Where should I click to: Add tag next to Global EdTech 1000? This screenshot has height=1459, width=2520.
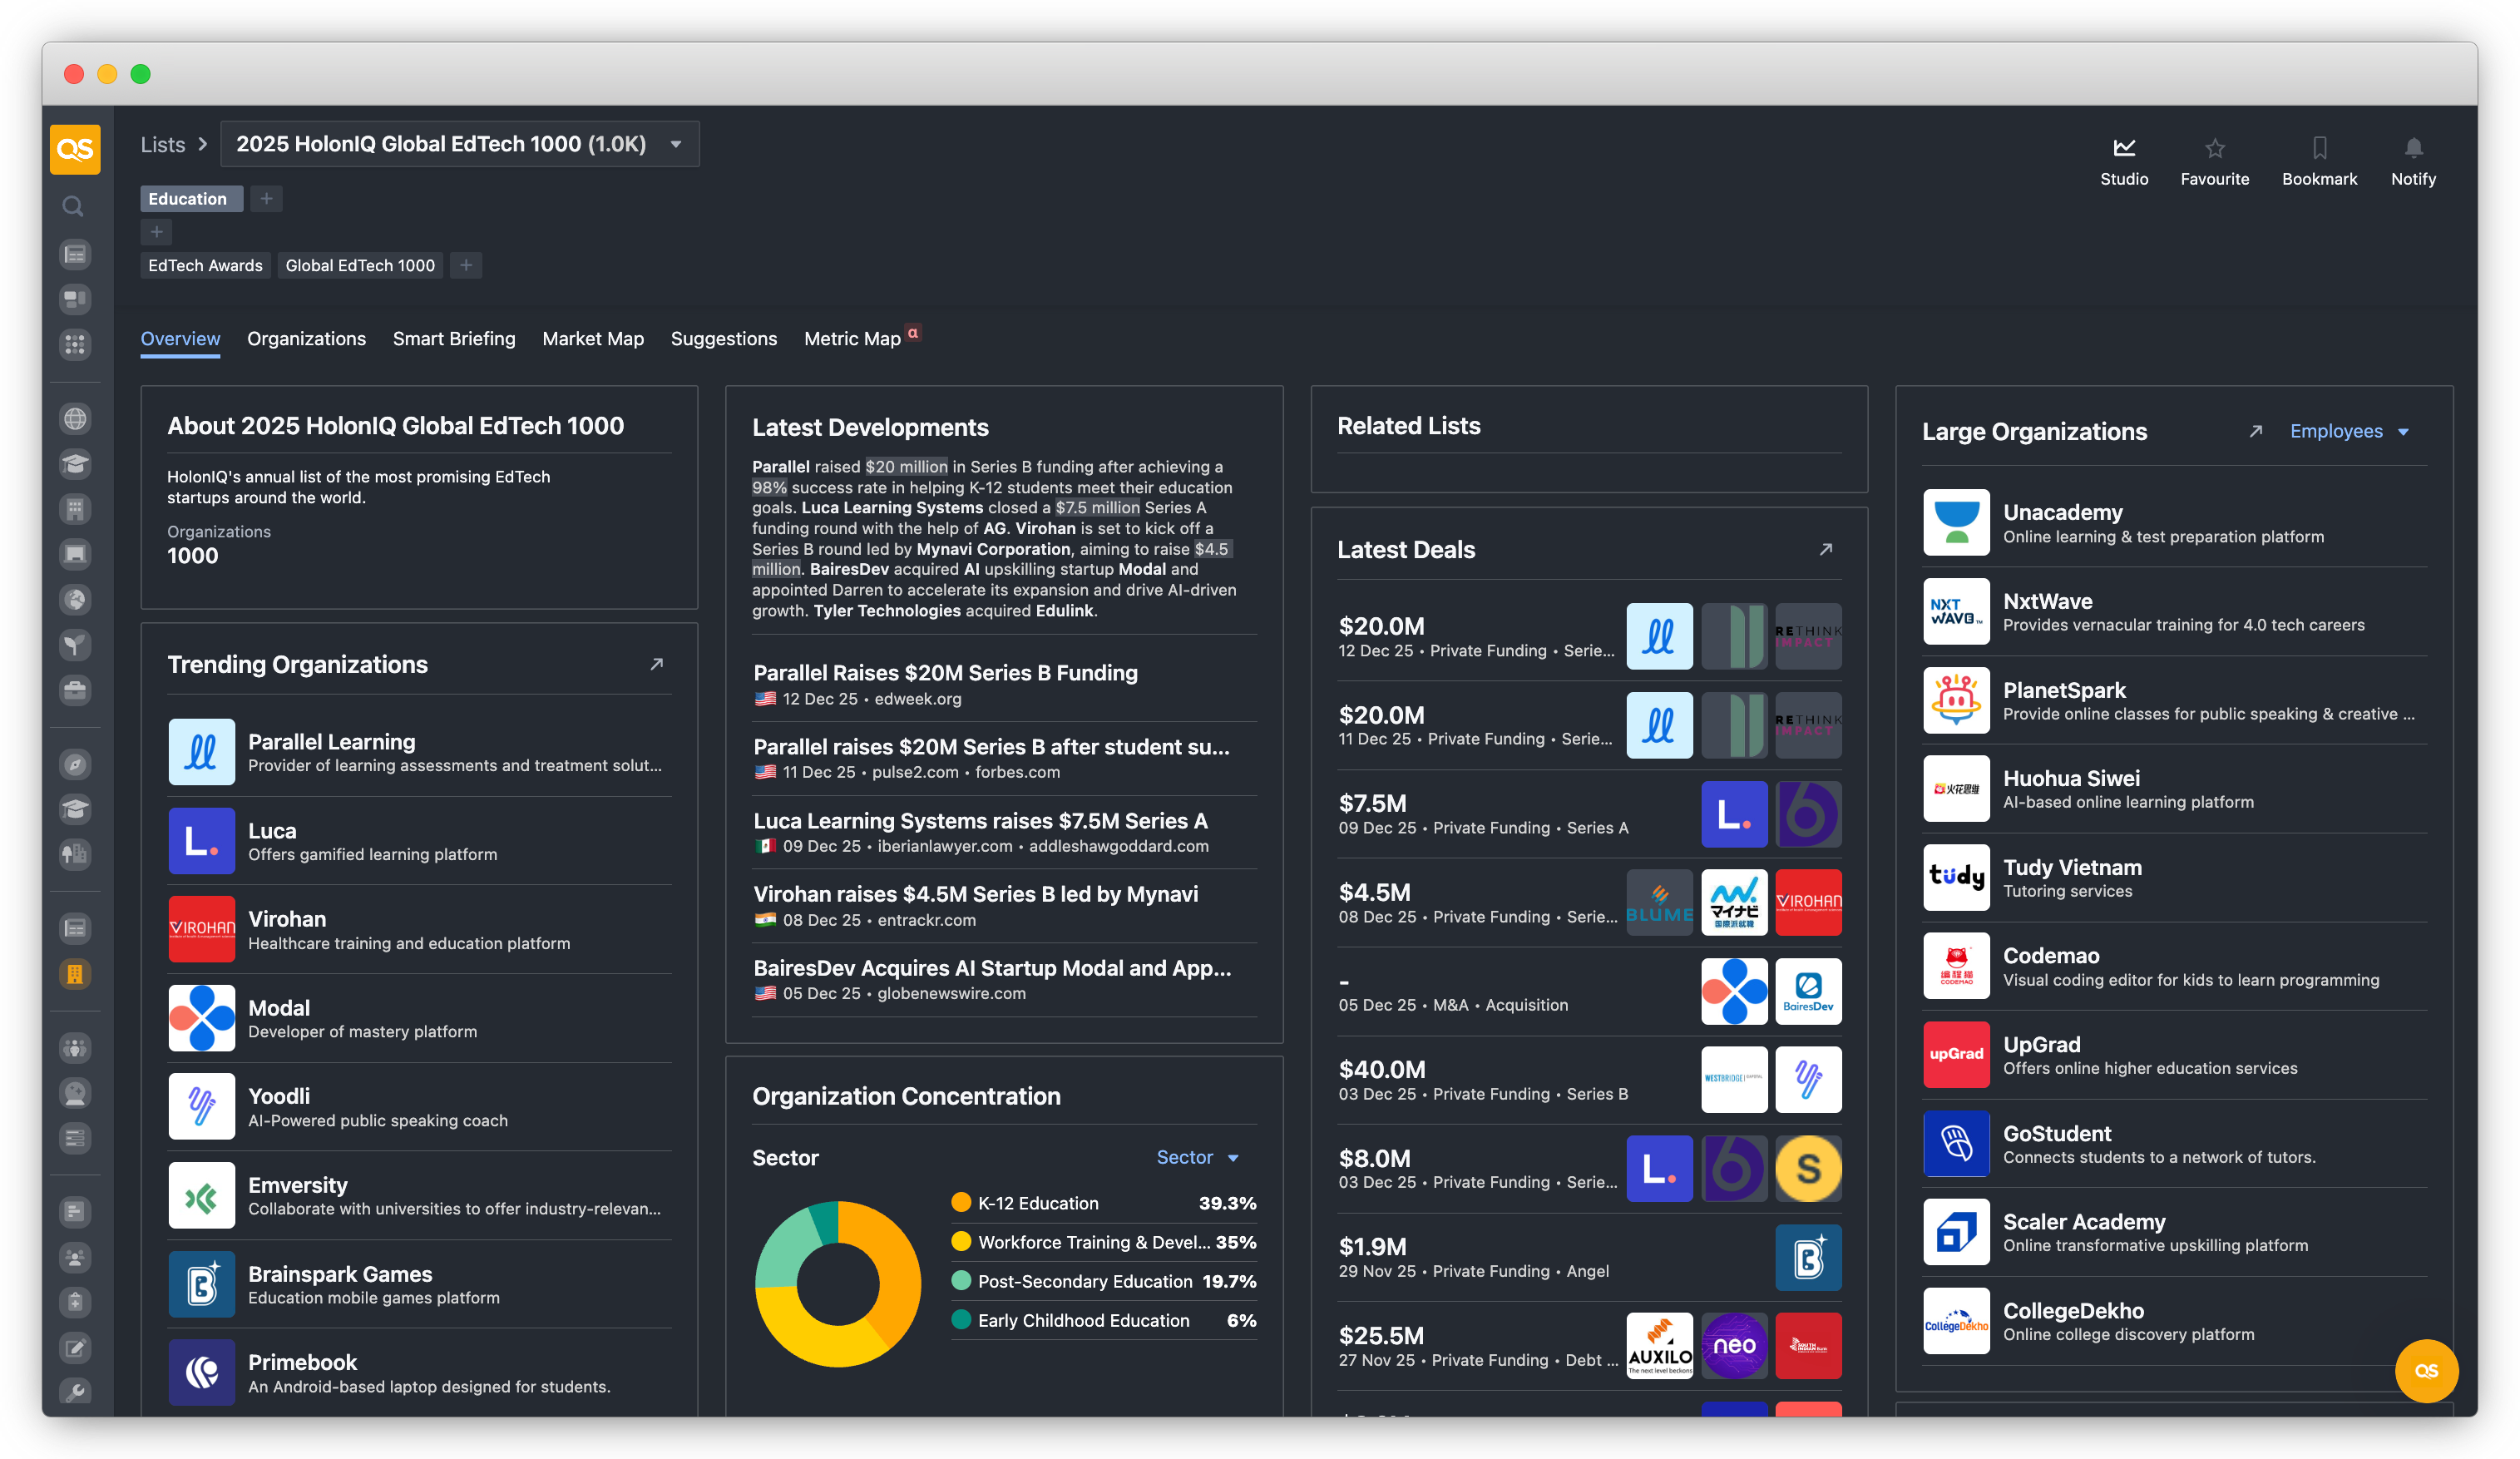pyautogui.click(x=466, y=265)
